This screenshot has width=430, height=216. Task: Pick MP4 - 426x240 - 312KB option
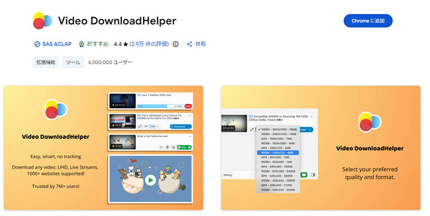click(278, 185)
